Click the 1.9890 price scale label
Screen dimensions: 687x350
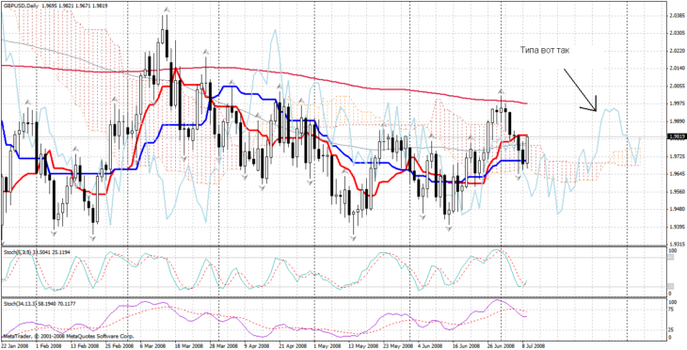pyautogui.click(x=677, y=121)
